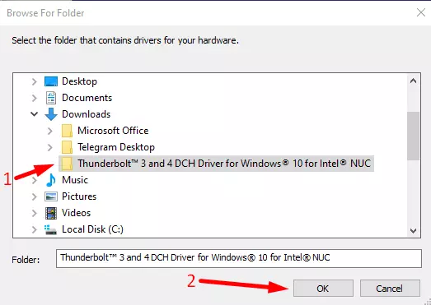Click the Desktop monitor icon

coord(51,81)
